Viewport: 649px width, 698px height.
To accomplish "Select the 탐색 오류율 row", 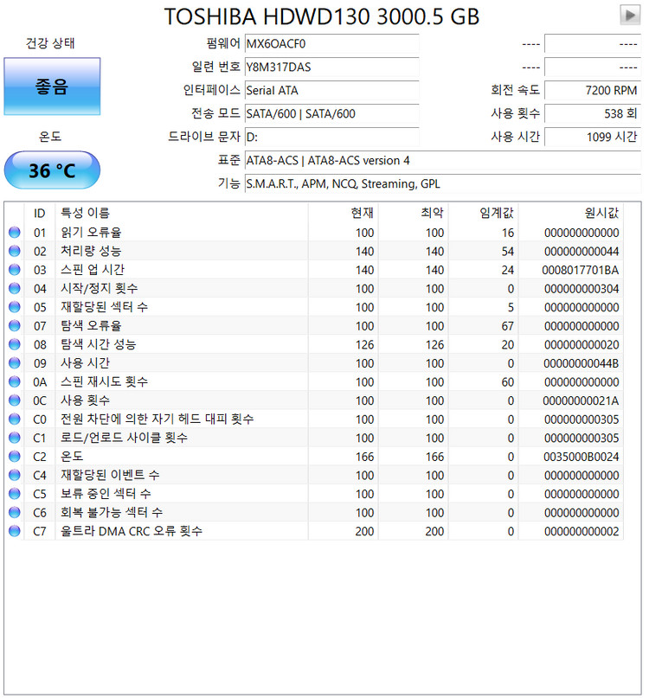I will pos(314,326).
